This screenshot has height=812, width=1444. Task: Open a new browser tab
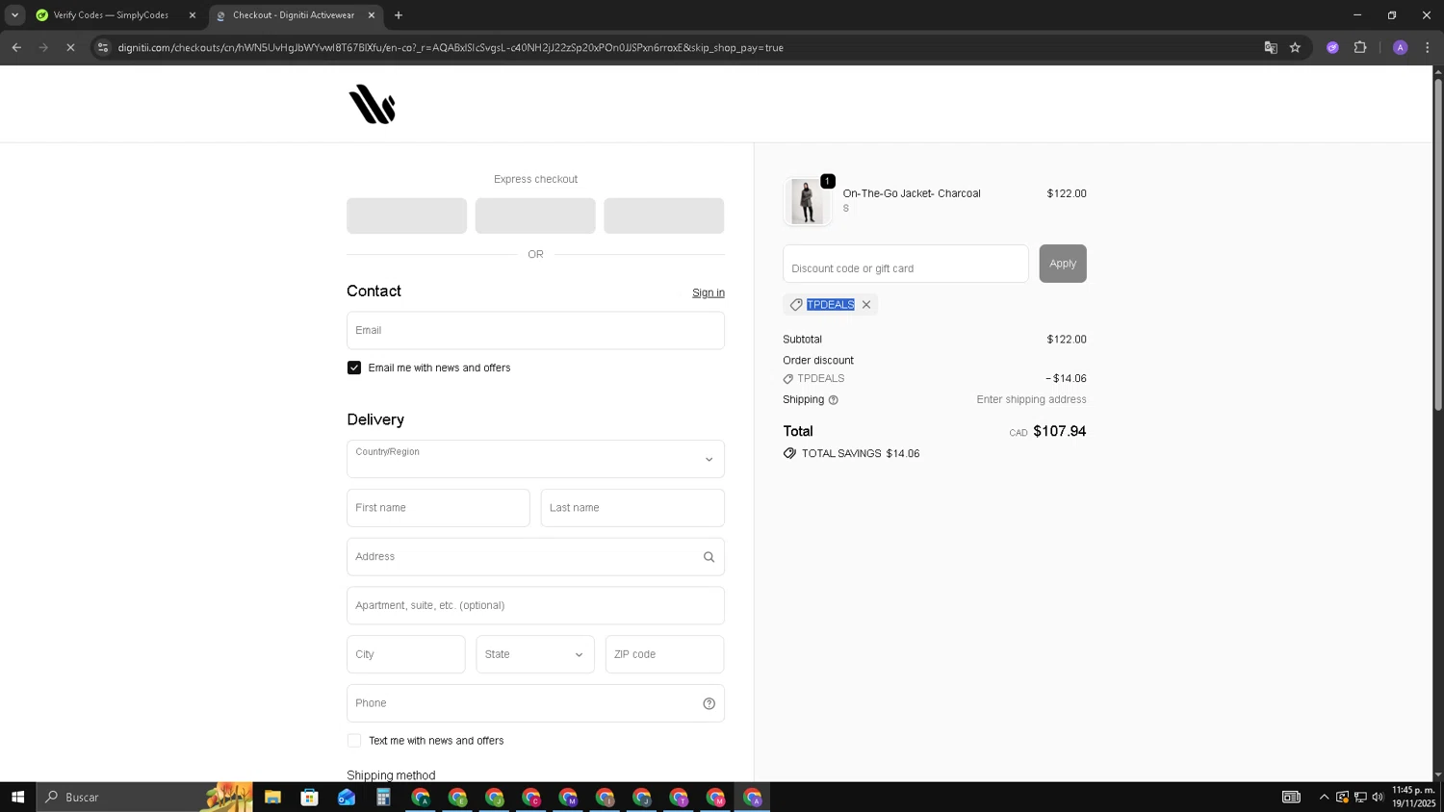[x=399, y=15]
